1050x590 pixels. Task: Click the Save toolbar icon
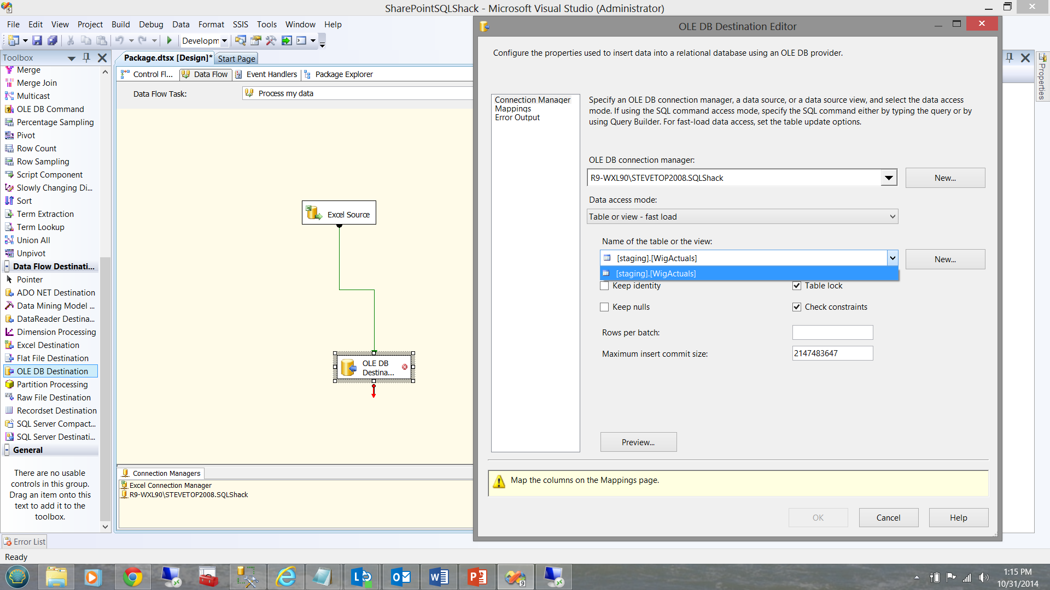37,40
